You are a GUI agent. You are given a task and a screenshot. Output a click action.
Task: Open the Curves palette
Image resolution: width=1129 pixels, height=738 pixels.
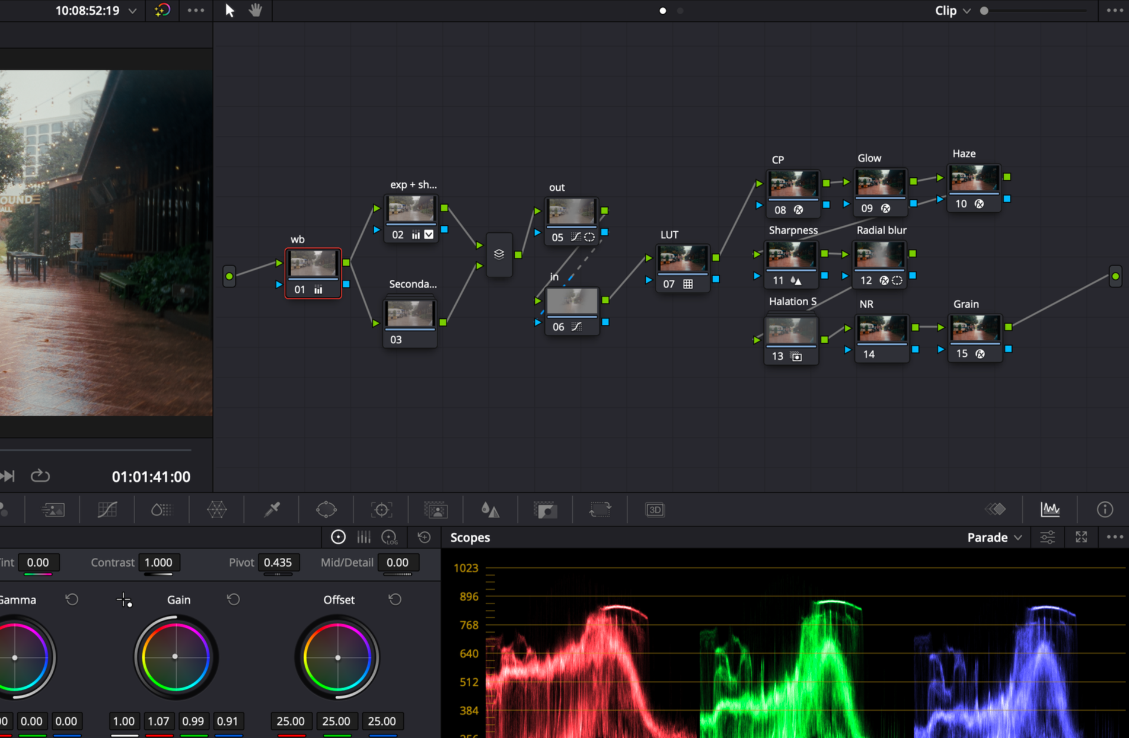tap(107, 509)
